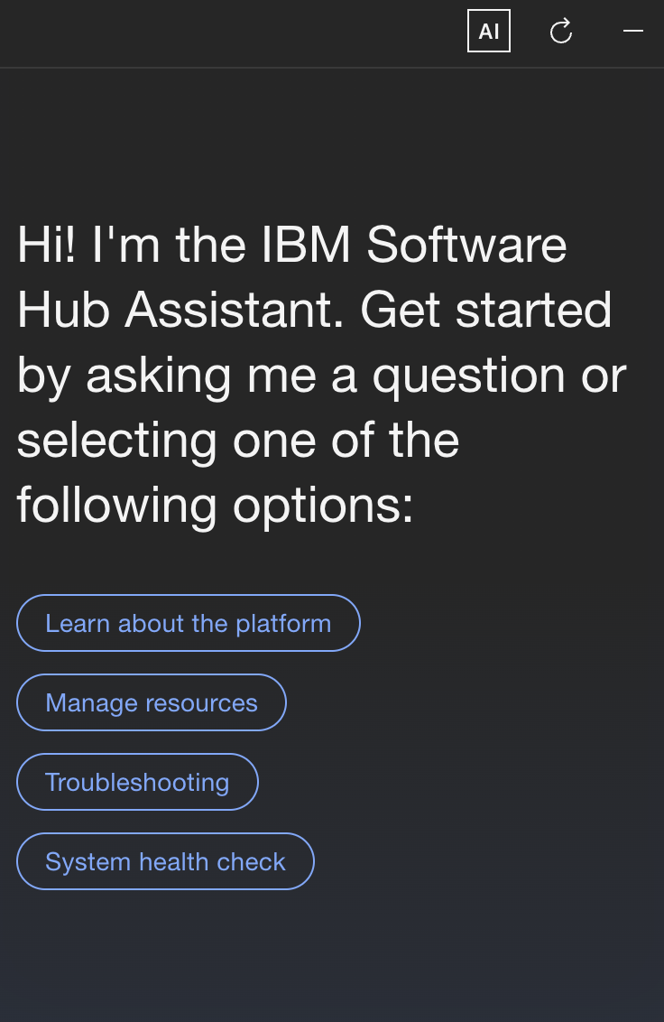Click the "following options:" heading line
The height and width of the screenshot is (1022, 664).
click(215, 505)
